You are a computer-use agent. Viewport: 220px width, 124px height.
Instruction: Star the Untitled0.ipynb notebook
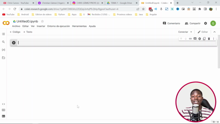tap(42, 21)
